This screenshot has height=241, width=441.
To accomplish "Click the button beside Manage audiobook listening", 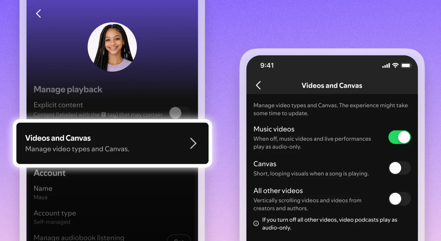I will click(x=179, y=238).
